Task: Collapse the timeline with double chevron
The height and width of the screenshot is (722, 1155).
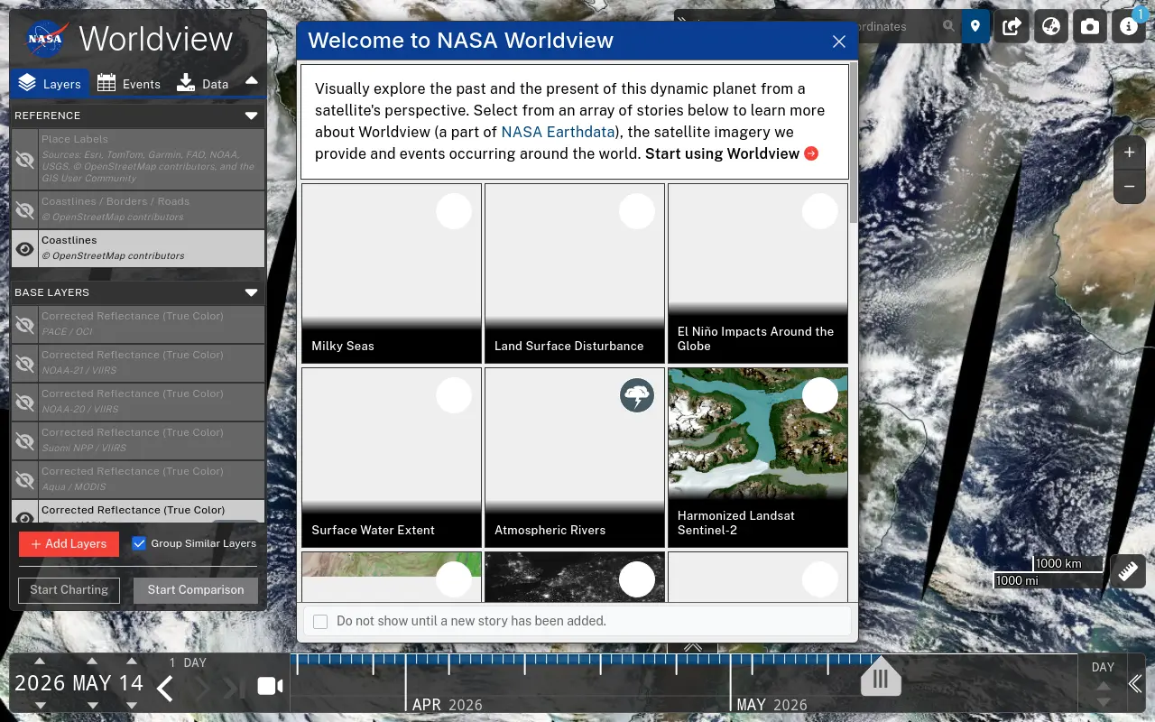Action: 1135,684
